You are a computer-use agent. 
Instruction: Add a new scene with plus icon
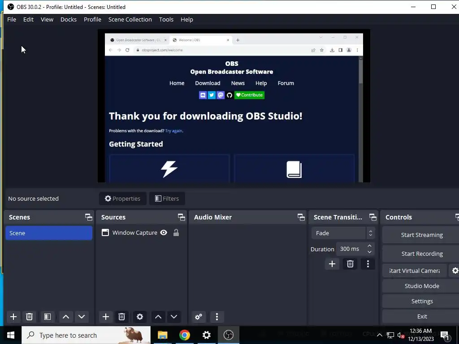coord(13,317)
